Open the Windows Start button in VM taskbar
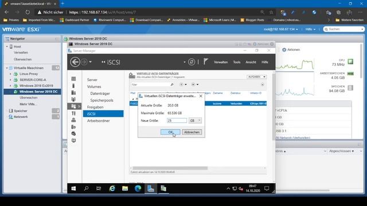The image size is (367, 206). click(x=73, y=188)
